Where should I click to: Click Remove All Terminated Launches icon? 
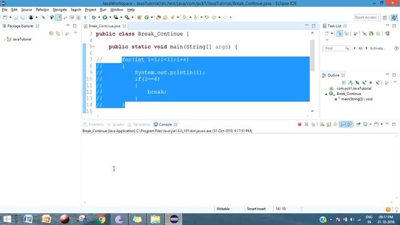[x=313, y=124]
